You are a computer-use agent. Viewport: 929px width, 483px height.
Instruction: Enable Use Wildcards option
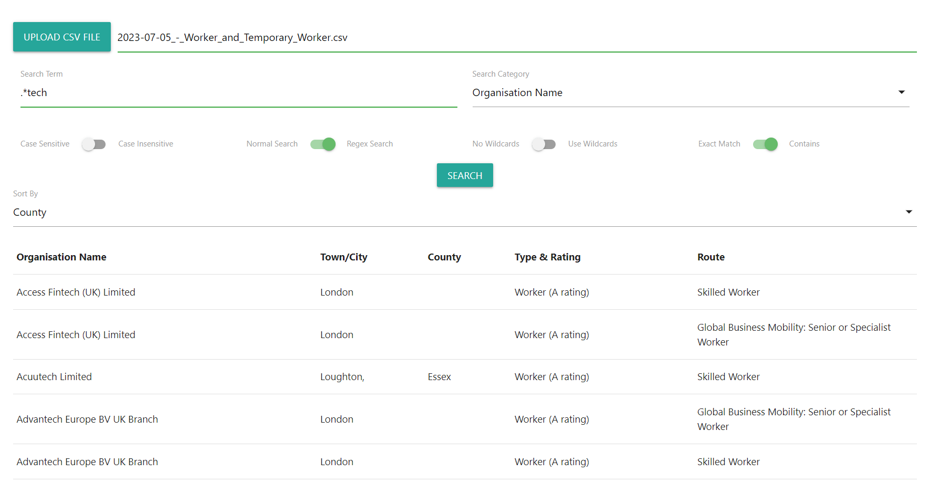(544, 144)
